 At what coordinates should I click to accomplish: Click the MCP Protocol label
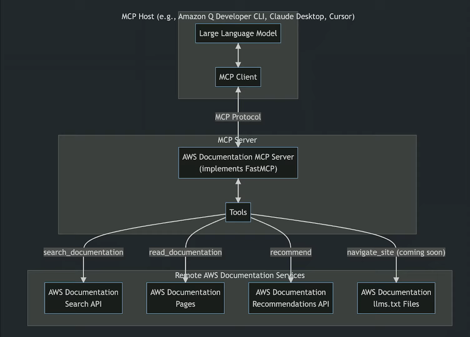[x=238, y=117]
